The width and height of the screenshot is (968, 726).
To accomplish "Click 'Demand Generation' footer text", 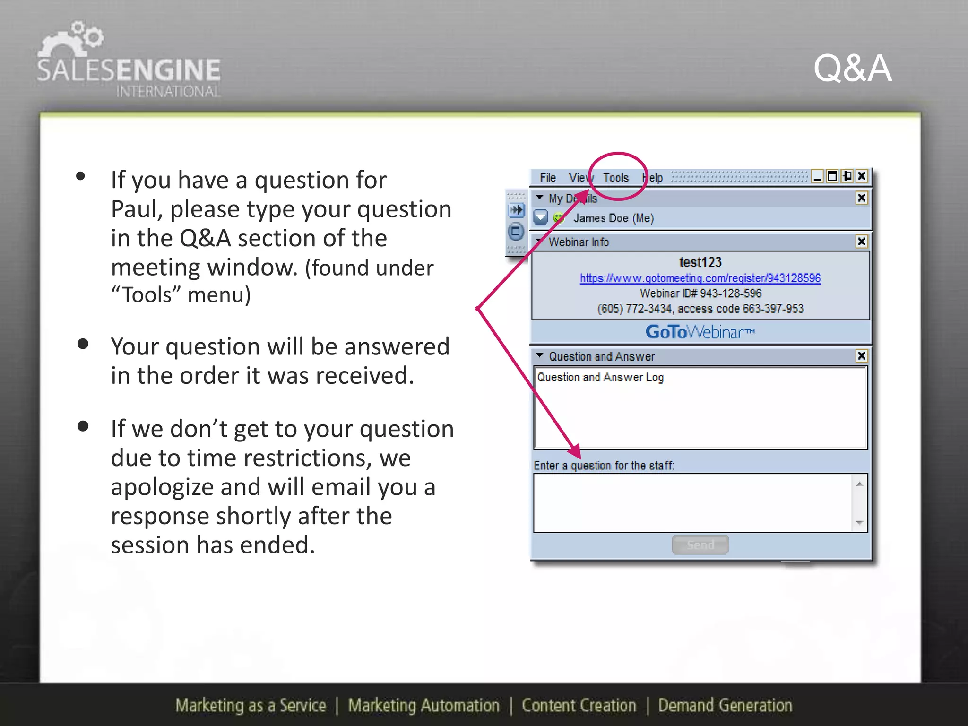I will click(x=725, y=705).
